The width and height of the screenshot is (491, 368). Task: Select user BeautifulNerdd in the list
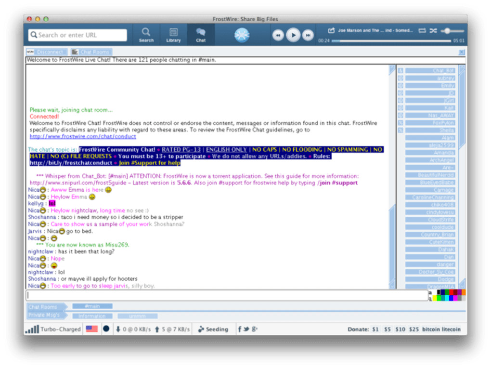430,175
